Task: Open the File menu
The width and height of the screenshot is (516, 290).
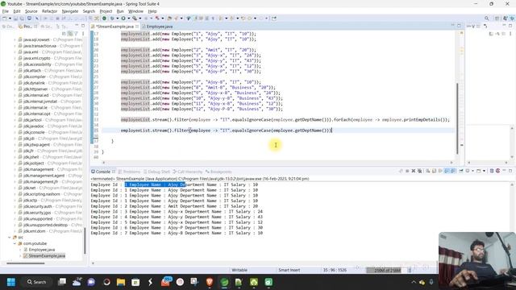Action: pyautogui.click(x=6, y=11)
